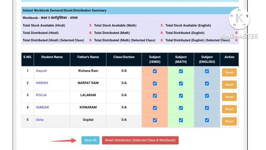Image resolution: width=266 pixels, height=150 pixels.
Task: Uncheck English checkbox for Aayush
Action: coord(207,71)
